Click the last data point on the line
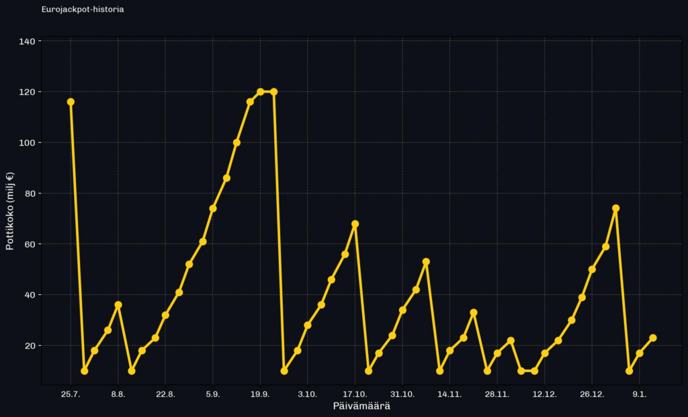Image resolution: width=688 pixels, height=417 pixels. click(x=653, y=338)
